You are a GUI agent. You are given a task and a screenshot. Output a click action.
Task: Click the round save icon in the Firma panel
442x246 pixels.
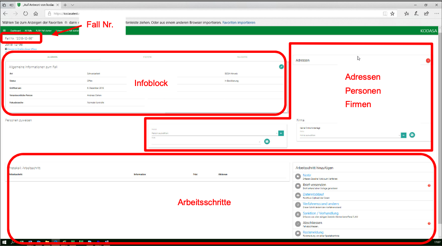412,135
